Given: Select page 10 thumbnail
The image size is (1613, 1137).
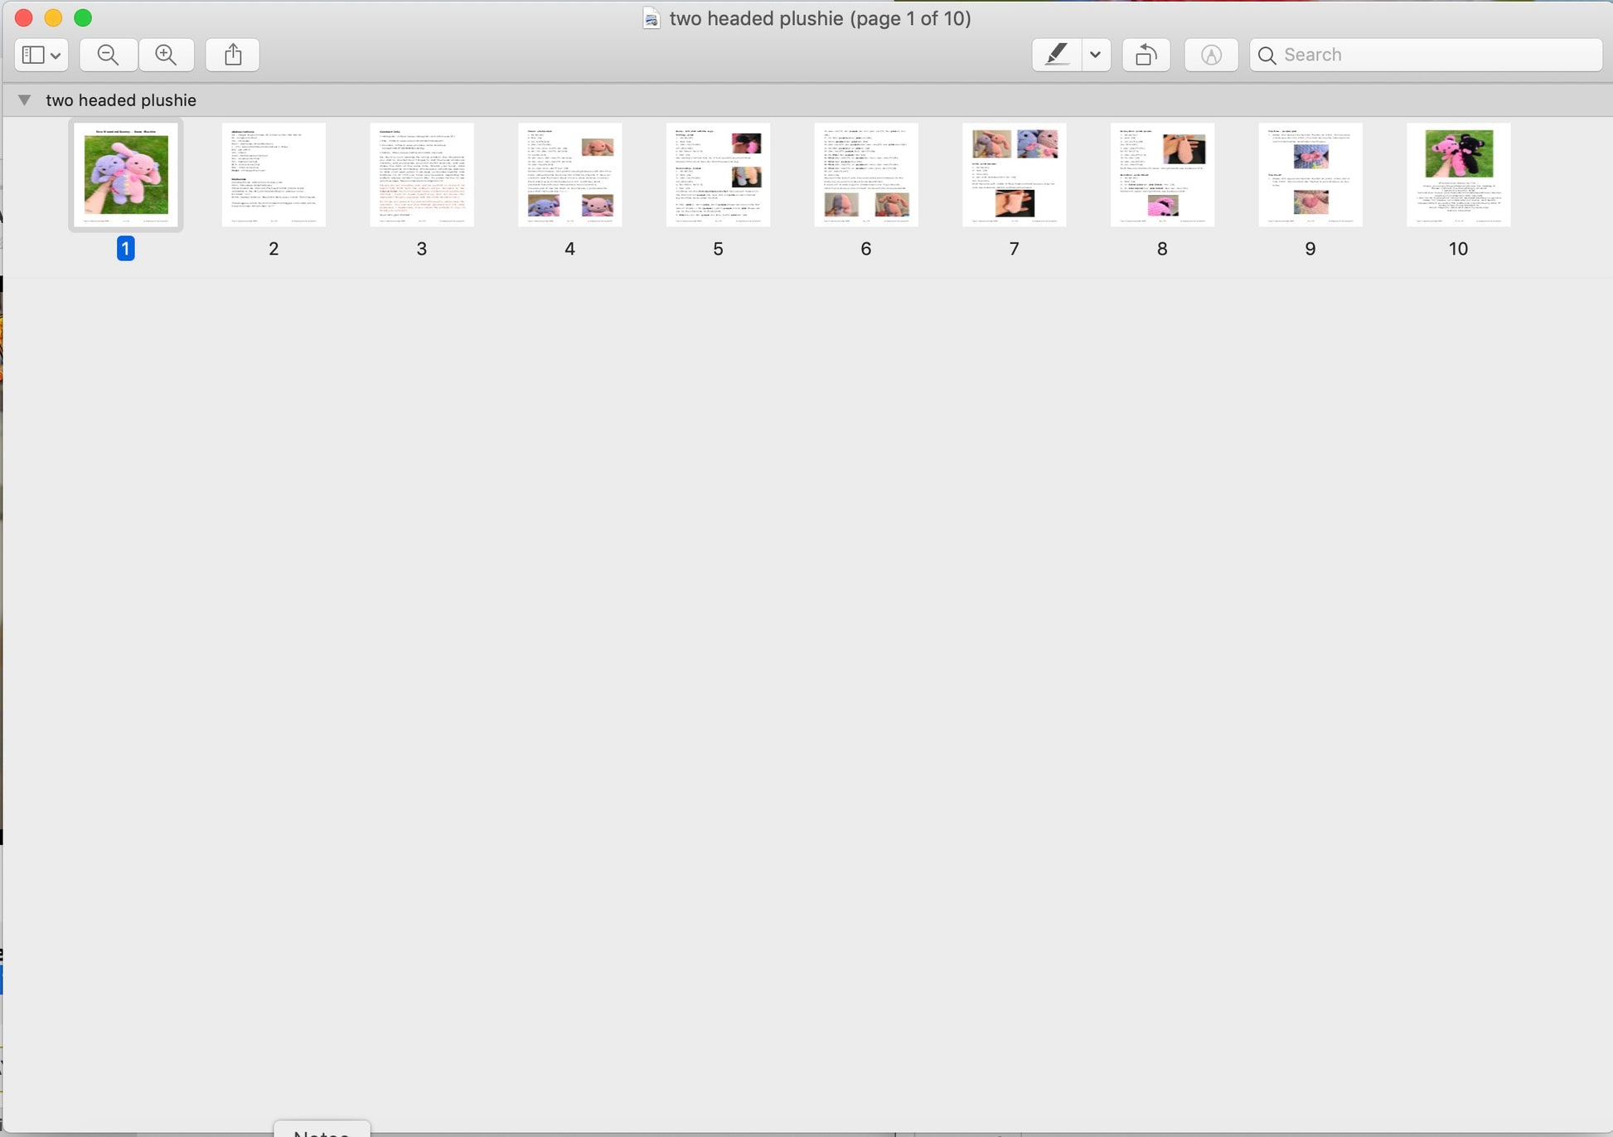Looking at the screenshot, I should [1458, 175].
